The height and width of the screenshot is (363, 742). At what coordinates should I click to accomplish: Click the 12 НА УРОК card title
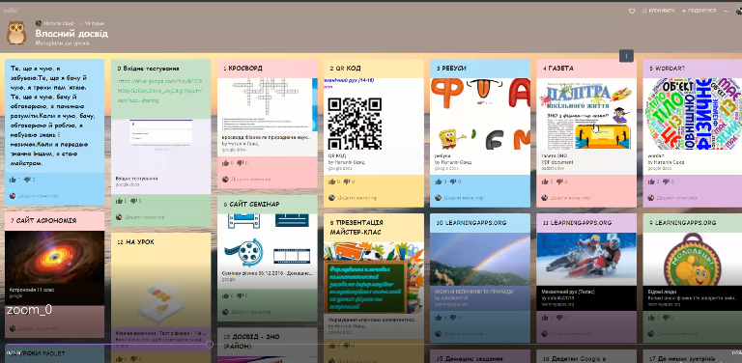[135, 242]
